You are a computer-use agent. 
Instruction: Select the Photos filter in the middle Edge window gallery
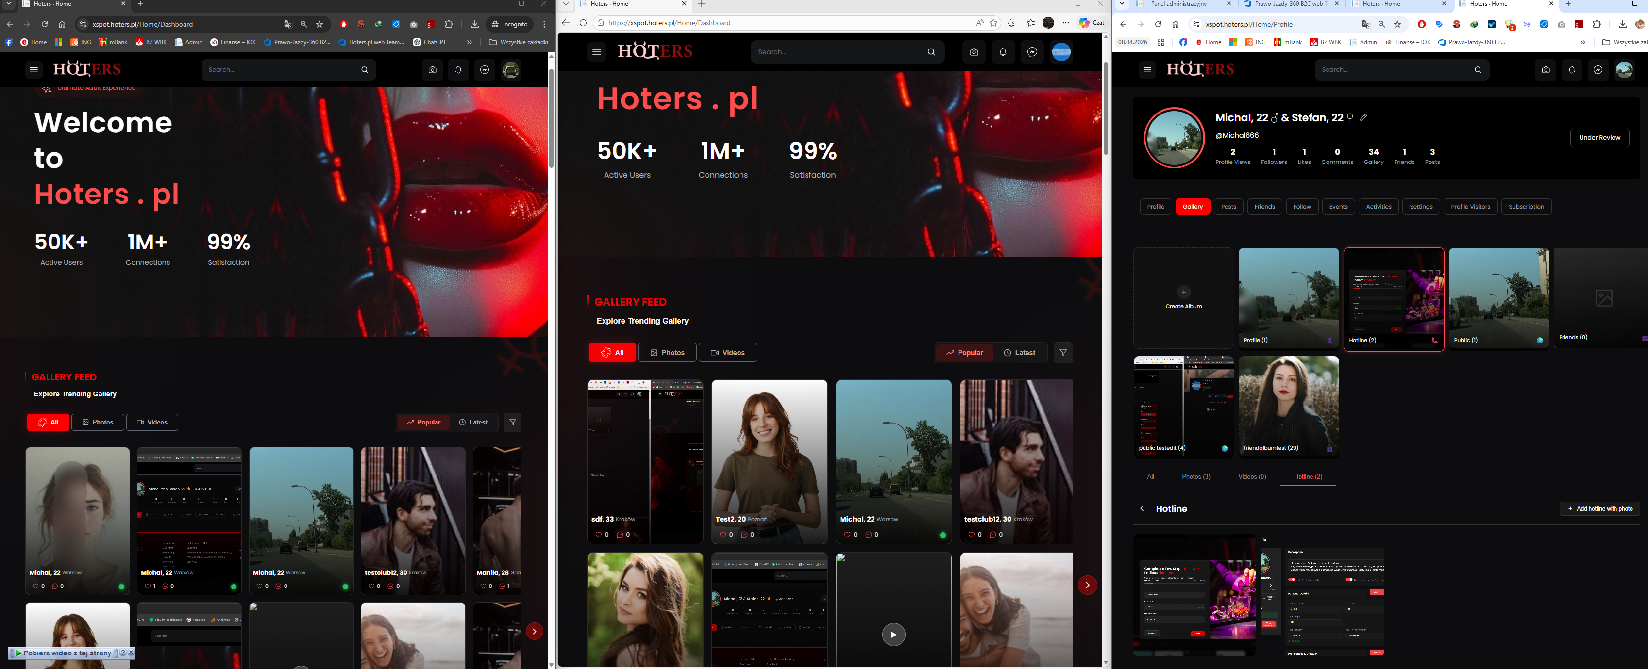pyautogui.click(x=667, y=353)
